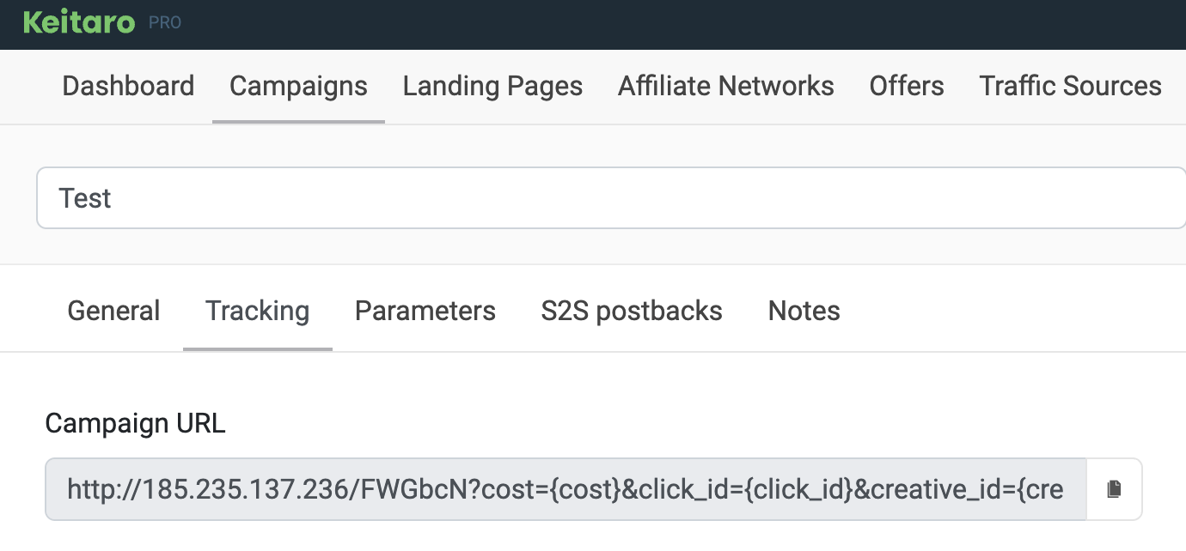The width and height of the screenshot is (1186, 551).
Task: Switch to the General tab
Action: 113,311
